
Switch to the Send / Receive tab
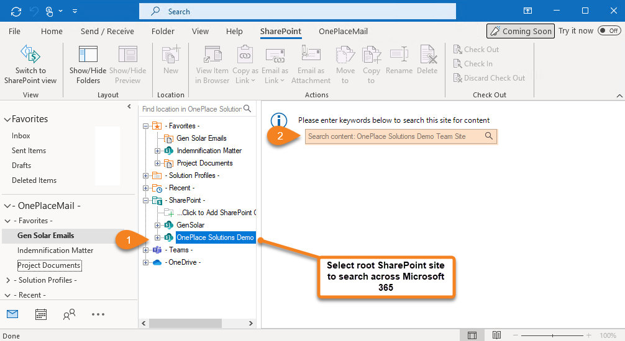(x=107, y=31)
